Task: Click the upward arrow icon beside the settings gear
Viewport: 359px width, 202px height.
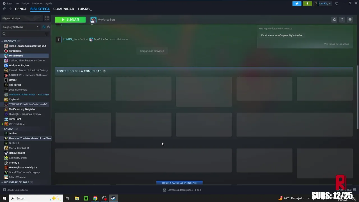Action: (342, 20)
